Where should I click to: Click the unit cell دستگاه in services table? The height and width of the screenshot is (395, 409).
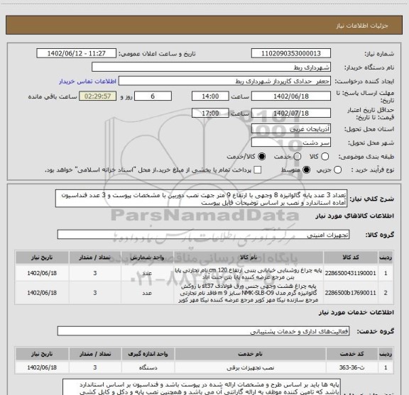148,367
